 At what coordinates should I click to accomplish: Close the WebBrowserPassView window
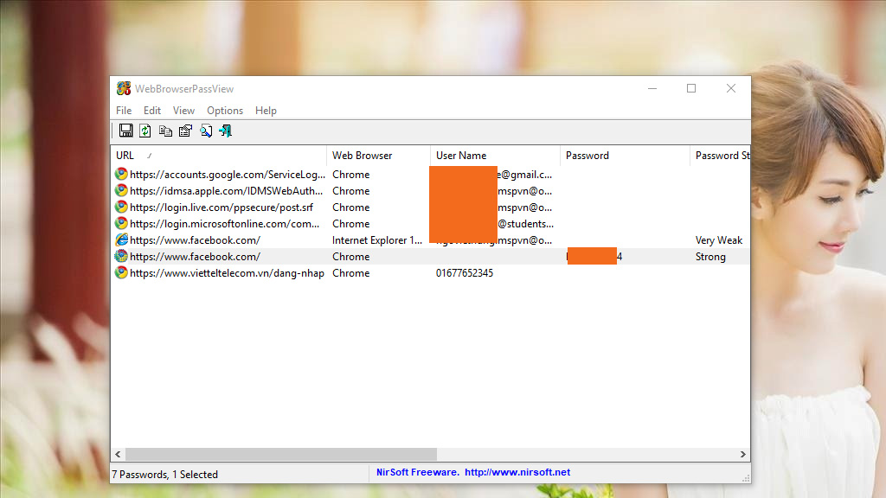(730, 89)
